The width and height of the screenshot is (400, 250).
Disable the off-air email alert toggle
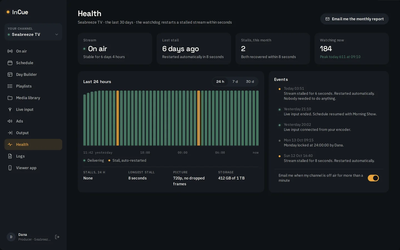[373, 178]
